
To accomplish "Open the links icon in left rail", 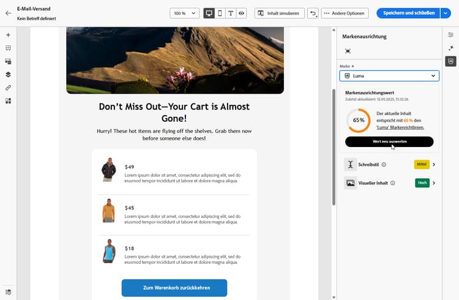I will 8,88.
